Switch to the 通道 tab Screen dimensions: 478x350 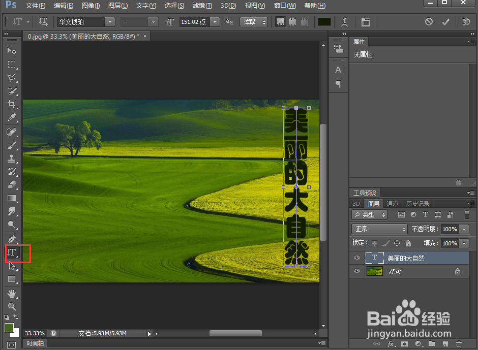tap(393, 204)
